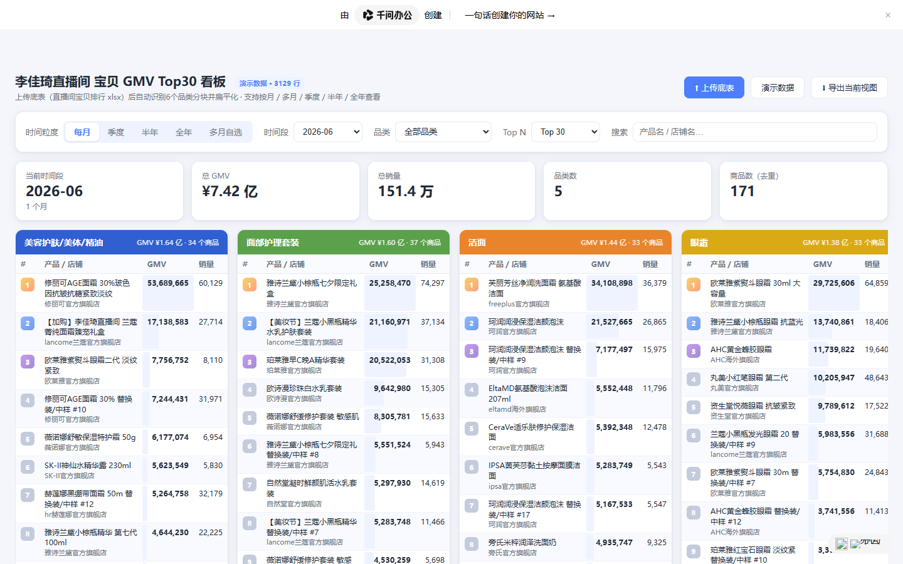Switch time granularity to 季度
This screenshot has height=564, width=903.
[x=116, y=132]
